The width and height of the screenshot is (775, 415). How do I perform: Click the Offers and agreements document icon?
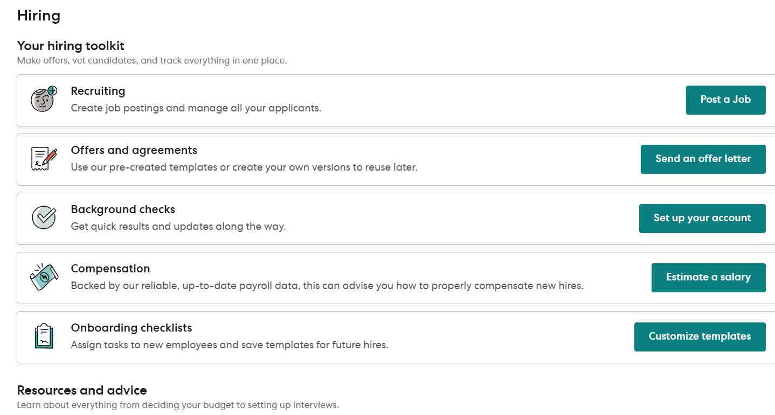44,159
